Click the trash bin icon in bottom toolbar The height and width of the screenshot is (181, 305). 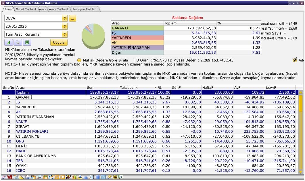coord(115,177)
